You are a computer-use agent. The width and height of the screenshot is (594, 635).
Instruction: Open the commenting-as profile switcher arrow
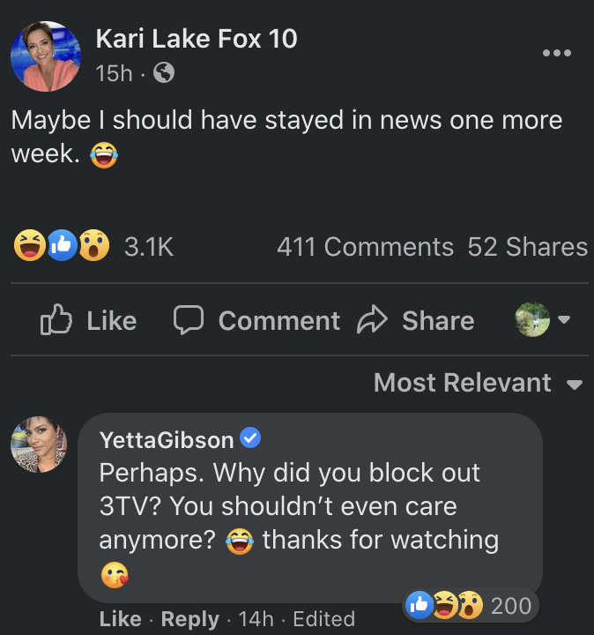[564, 319]
